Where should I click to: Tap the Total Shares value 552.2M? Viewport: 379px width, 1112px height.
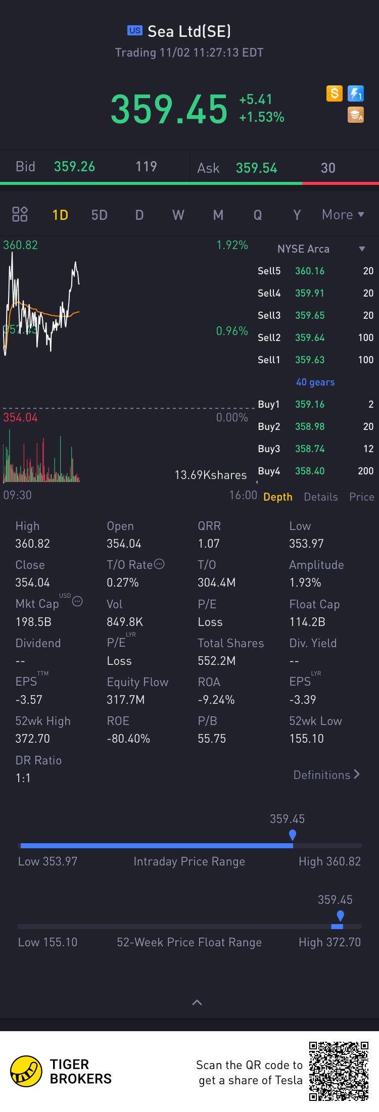(x=217, y=661)
